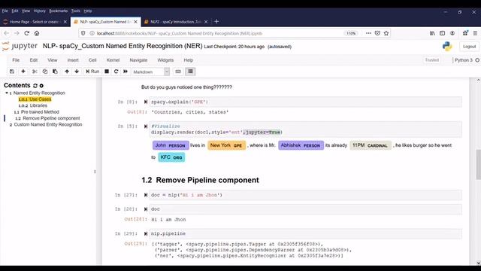Close the NLP2 spaCy Introduction tab
The image size is (481, 271).
206,22
